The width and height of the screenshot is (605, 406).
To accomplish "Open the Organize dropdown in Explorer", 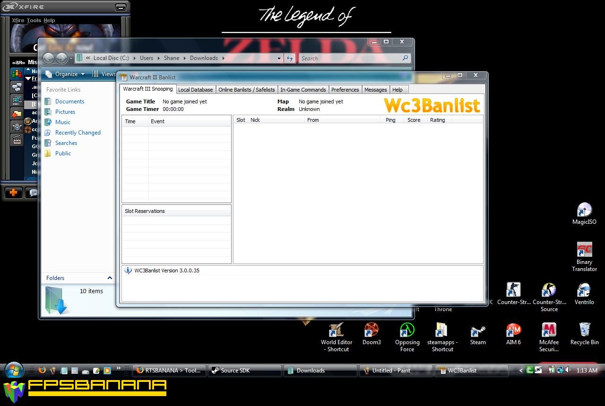I will click(65, 74).
